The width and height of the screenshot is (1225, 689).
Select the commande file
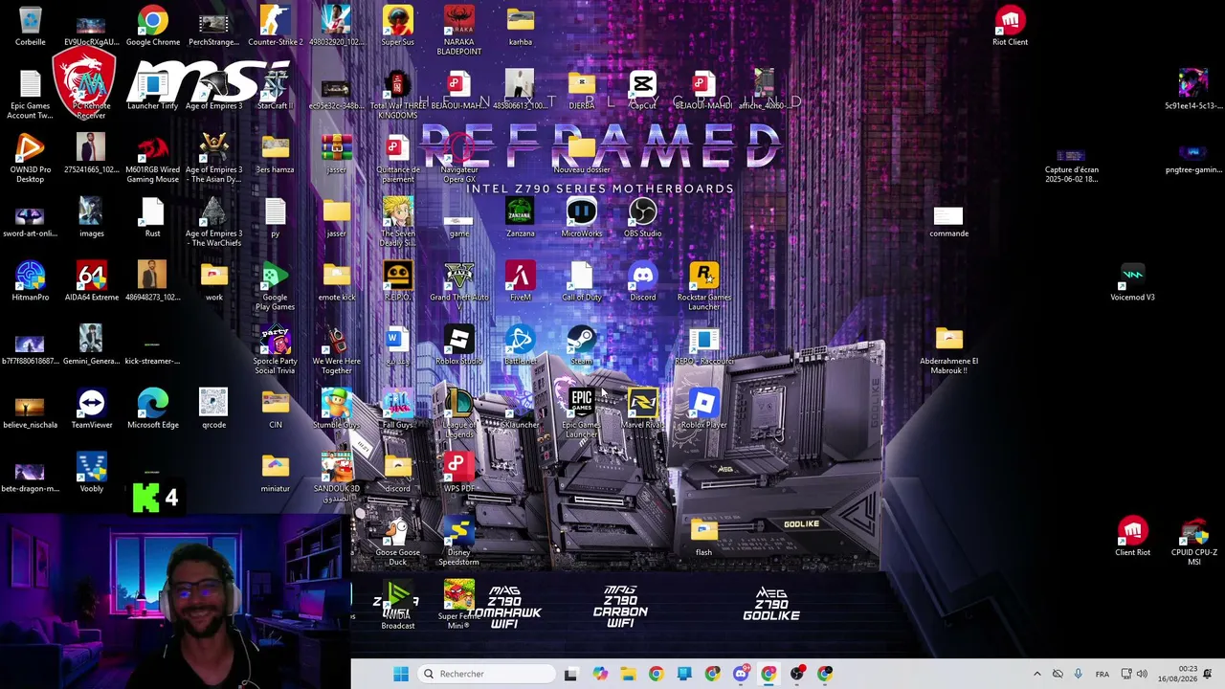click(x=948, y=218)
